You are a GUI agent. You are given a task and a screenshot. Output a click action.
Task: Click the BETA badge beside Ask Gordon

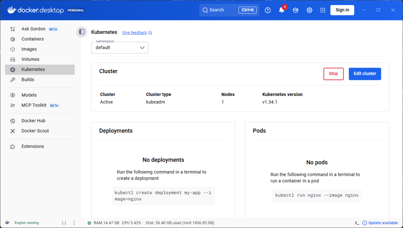click(53, 29)
